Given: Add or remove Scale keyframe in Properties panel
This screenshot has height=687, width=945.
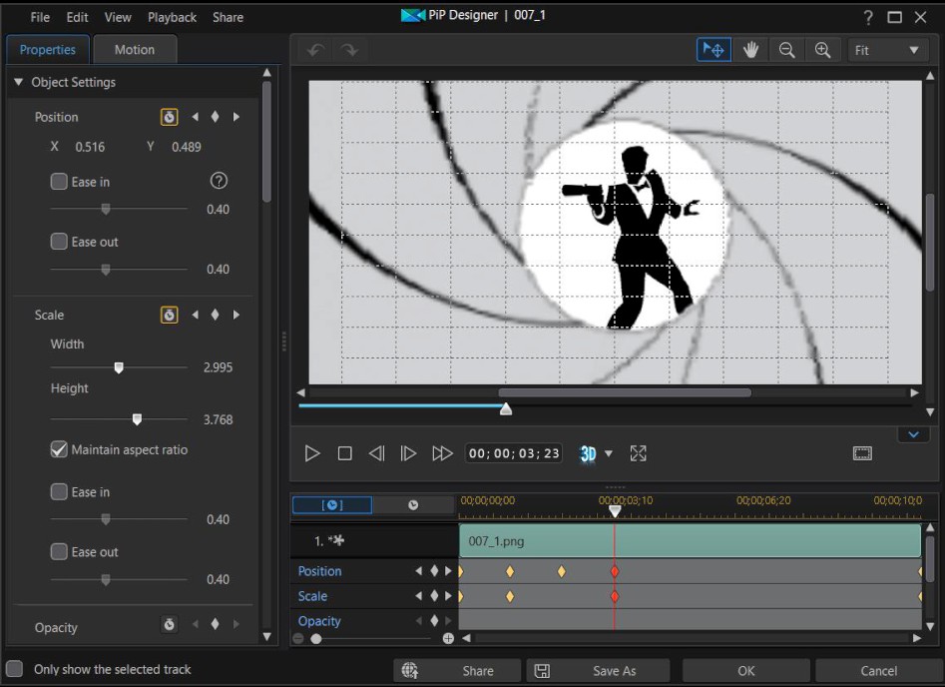Looking at the screenshot, I should (216, 315).
